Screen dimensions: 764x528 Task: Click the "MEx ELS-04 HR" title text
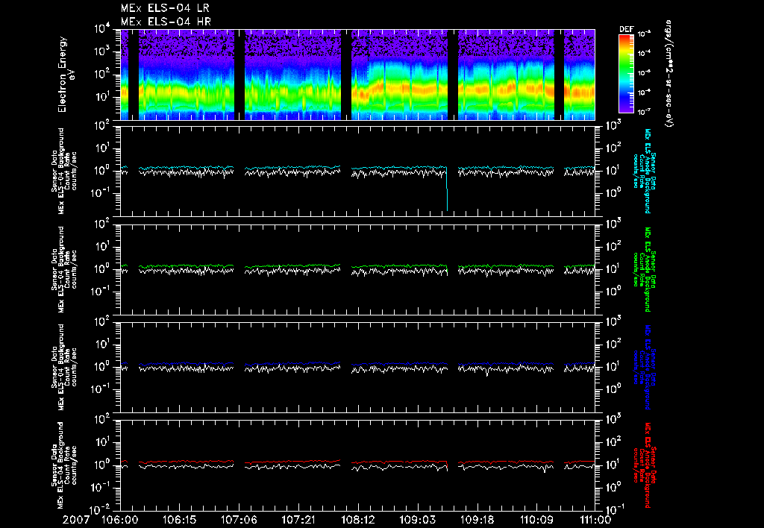(x=166, y=22)
